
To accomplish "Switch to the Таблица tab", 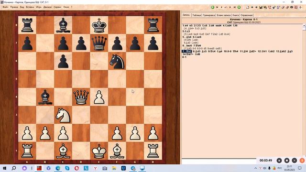I will [x=197, y=15].
